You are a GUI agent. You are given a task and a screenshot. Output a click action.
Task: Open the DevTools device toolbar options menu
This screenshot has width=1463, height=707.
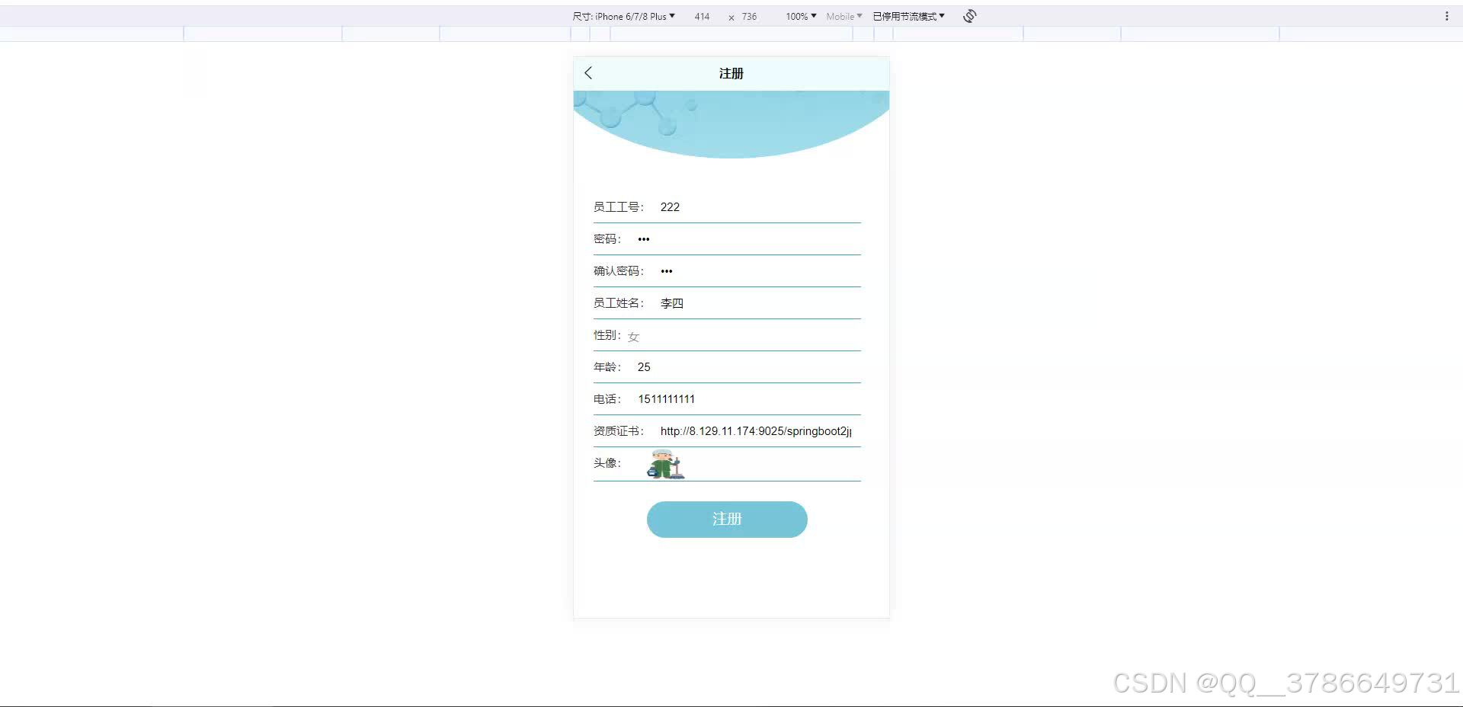click(x=1447, y=15)
